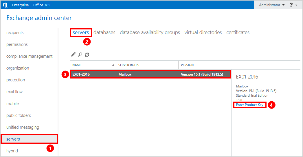Open compliance management section
This screenshot has width=303, height=157.
(29, 56)
